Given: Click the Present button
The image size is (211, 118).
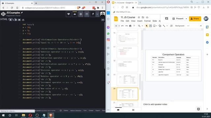Looking at the screenshot, I should [x=178, y=19].
